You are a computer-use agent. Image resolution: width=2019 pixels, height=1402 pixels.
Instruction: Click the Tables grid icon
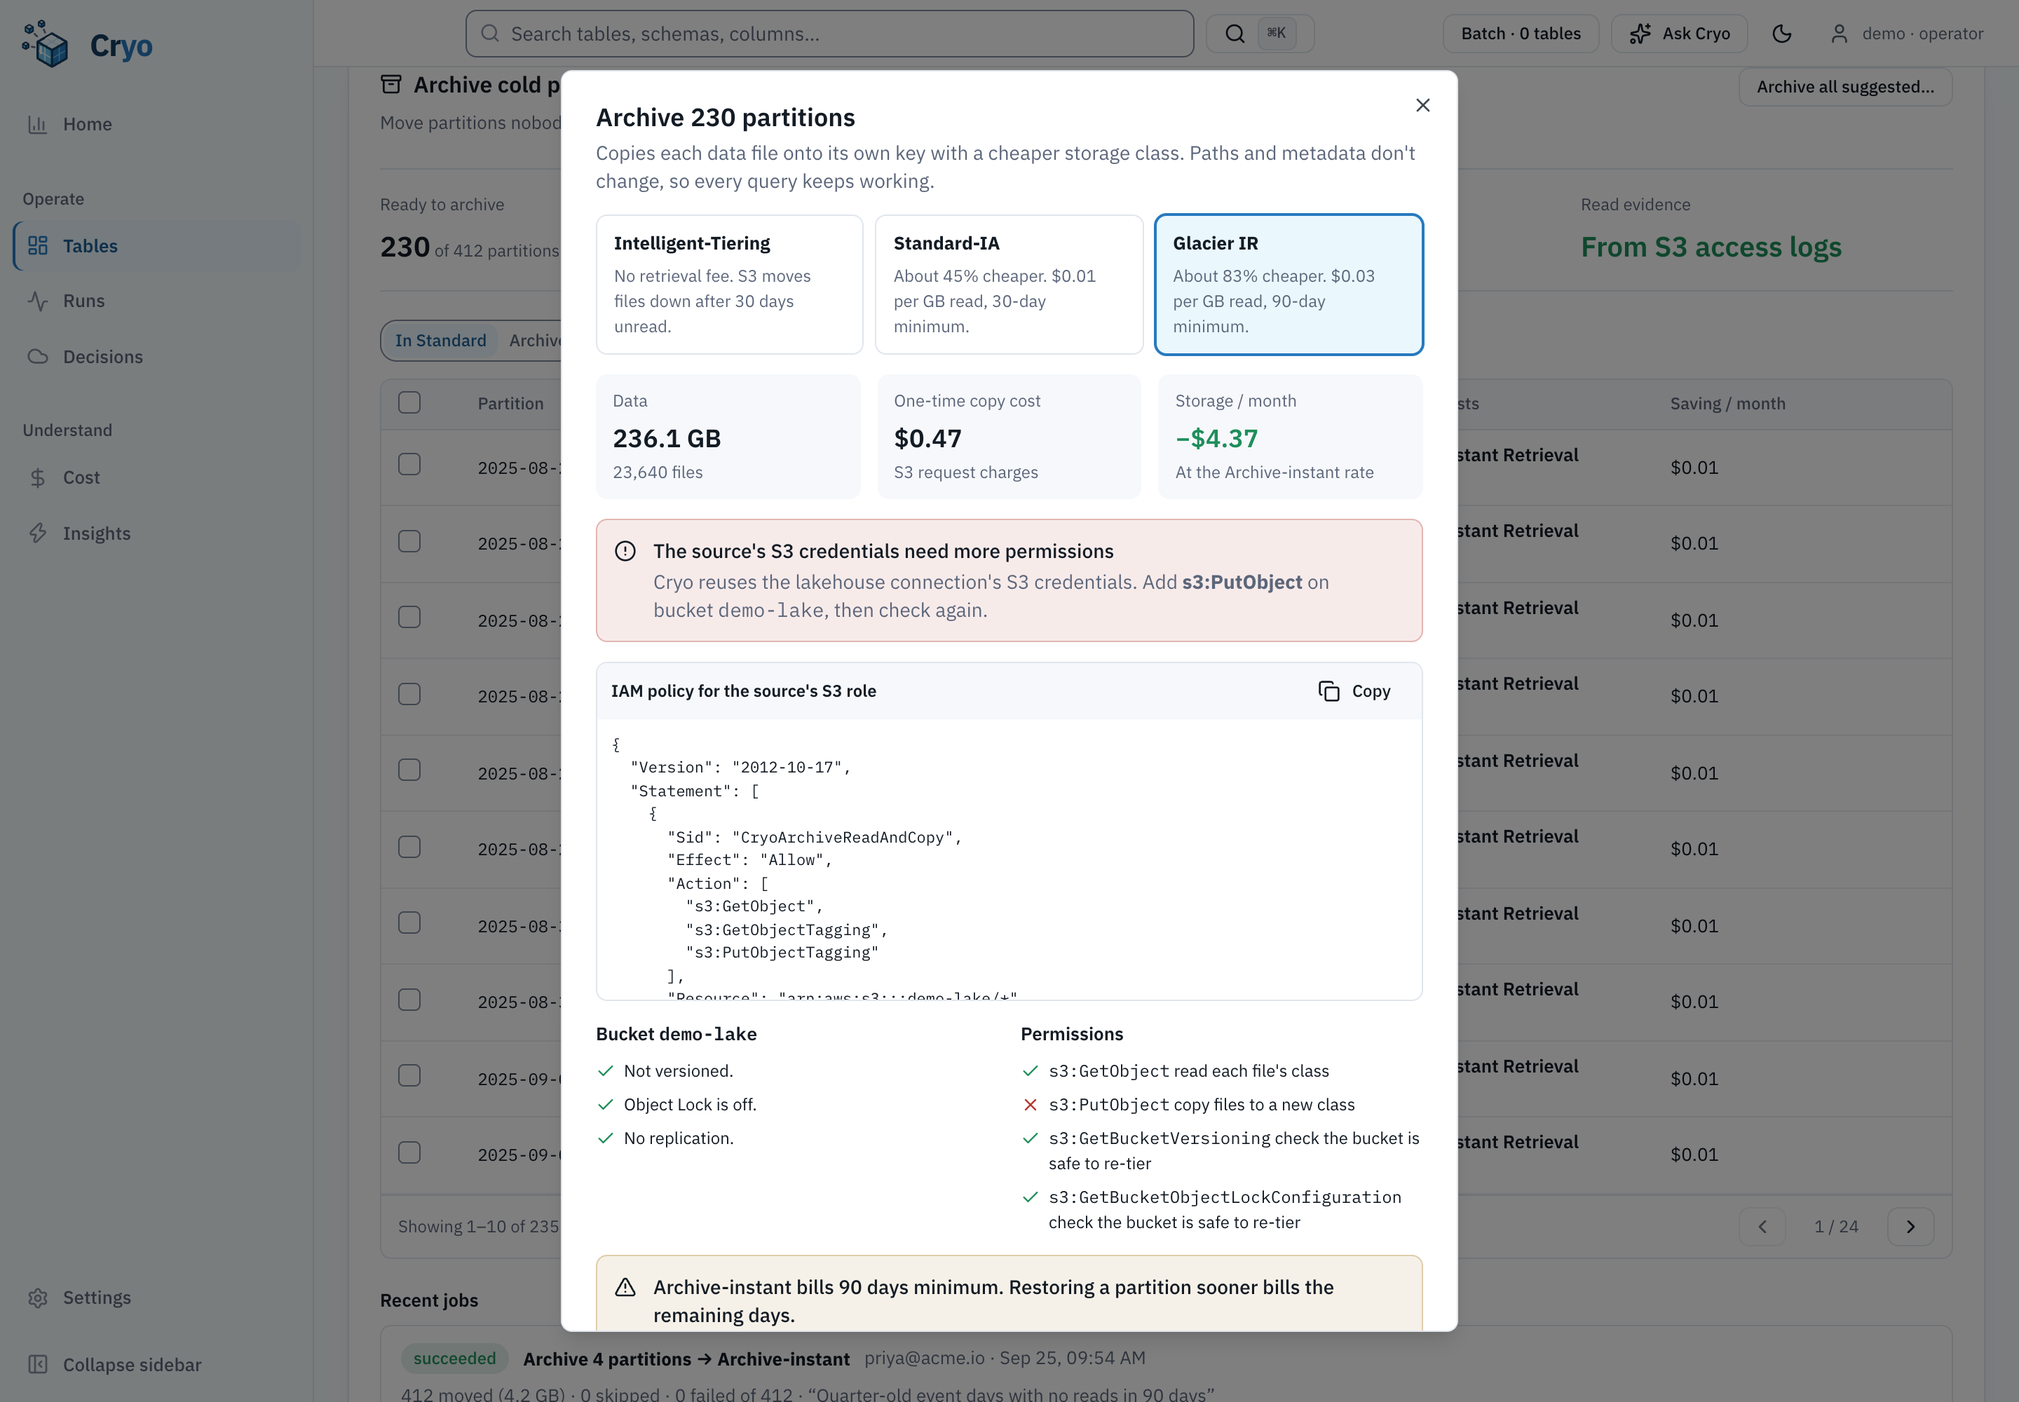(38, 246)
